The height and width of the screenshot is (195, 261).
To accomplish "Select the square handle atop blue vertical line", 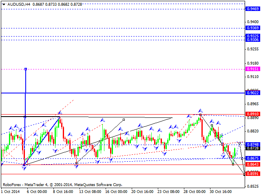I will pos(26,69).
